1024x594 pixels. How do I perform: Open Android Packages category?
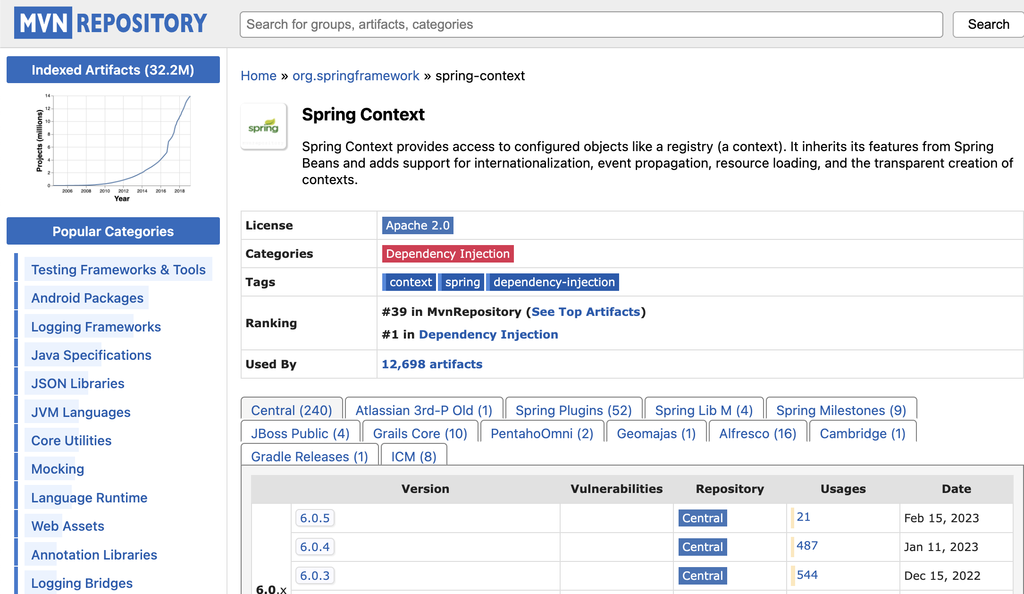87,298
